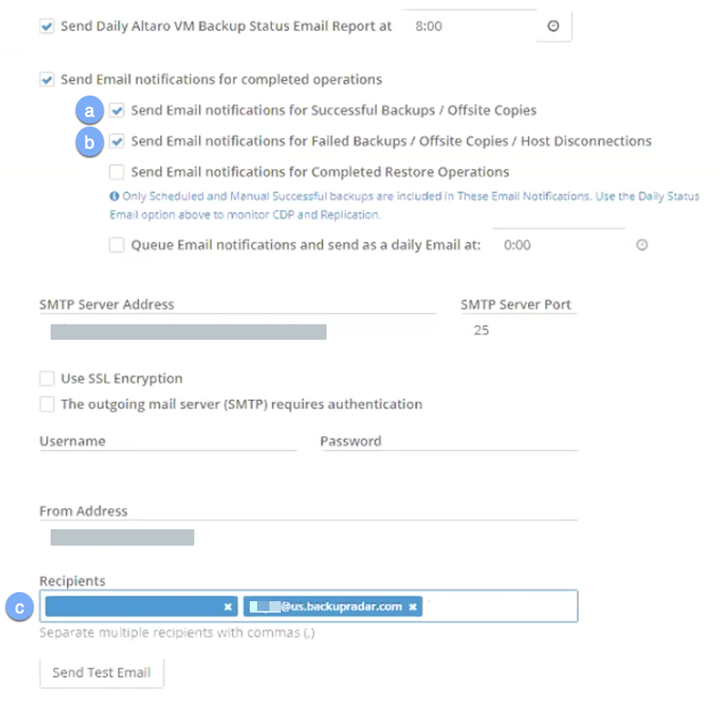Click the SMTP Server Address field
Image resolution: width=720 pixels, height=709 pixels.
237,332
